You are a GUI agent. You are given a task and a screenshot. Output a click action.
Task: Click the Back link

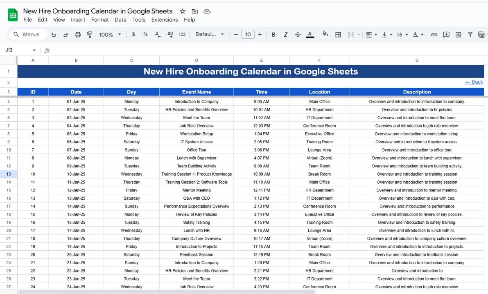coord(474,82)
